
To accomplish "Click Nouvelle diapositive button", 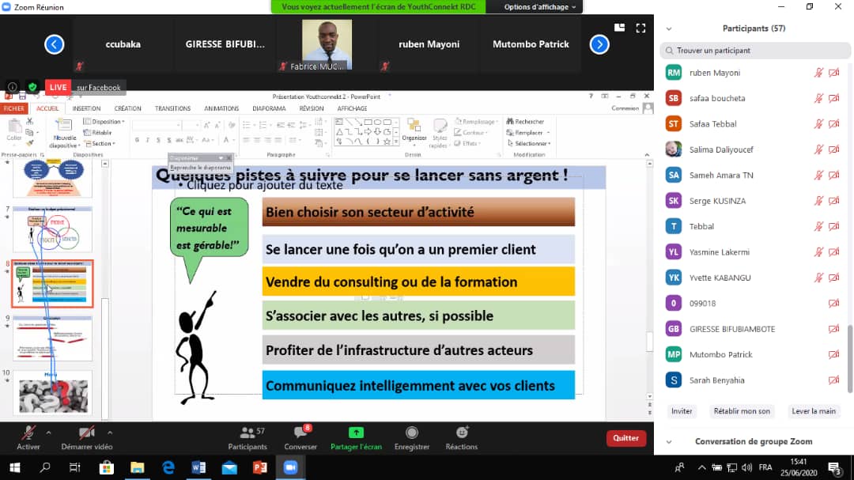I will point(65,134).
